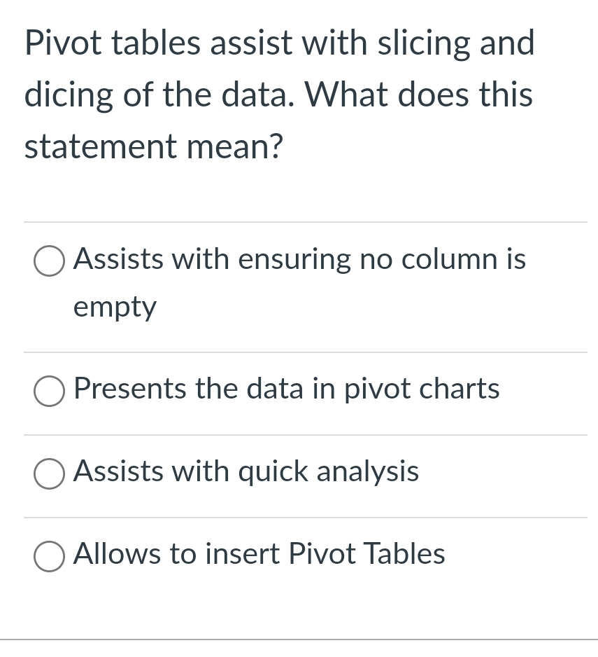Click the radio circle beside the fourth answer

pos(48,555)
